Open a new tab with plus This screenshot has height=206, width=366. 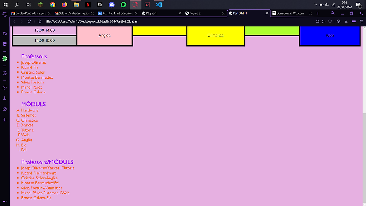318,13
